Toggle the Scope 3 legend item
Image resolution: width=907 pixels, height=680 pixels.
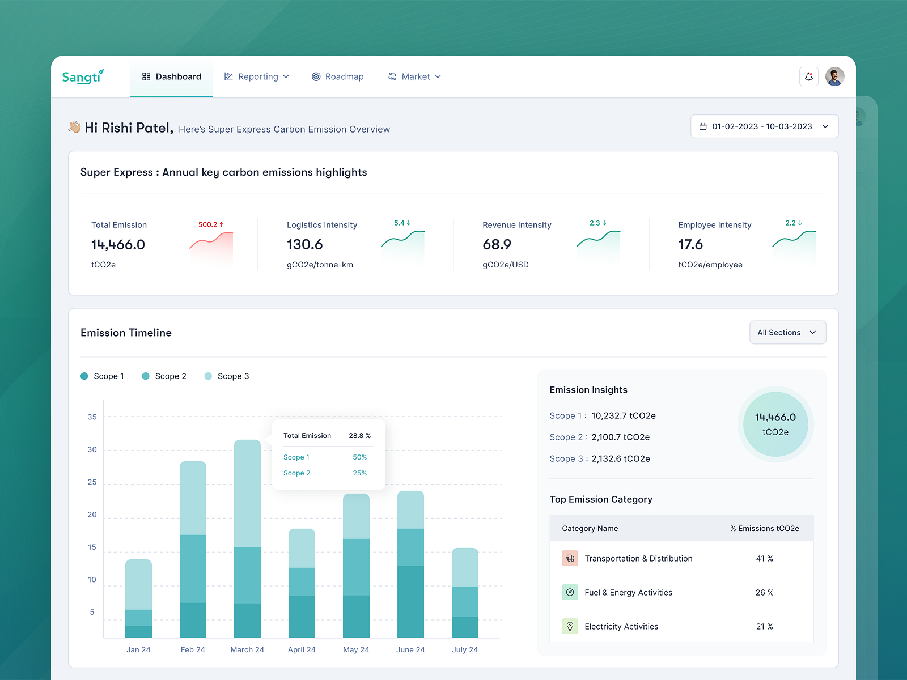click(x=227, y=376)
